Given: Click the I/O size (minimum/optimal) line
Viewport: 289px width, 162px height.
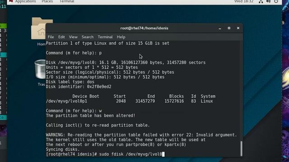Looking at the screenshot, I should coord(105,77).
